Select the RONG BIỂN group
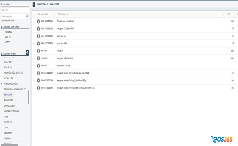Viewport: 238px width, 146px height. coord(9,100)
